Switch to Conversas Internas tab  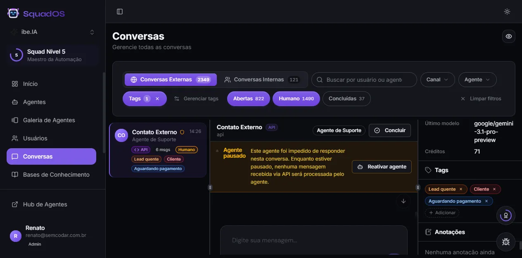[262, 80]
